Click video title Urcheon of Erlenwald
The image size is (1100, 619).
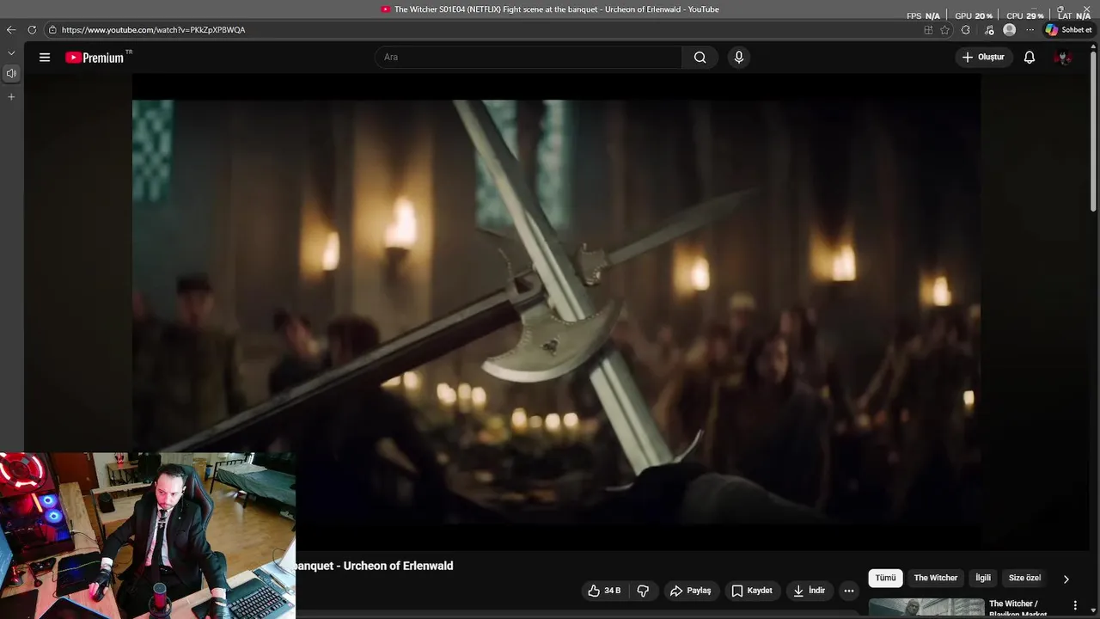pyautogui.click(x=375, y=566)
